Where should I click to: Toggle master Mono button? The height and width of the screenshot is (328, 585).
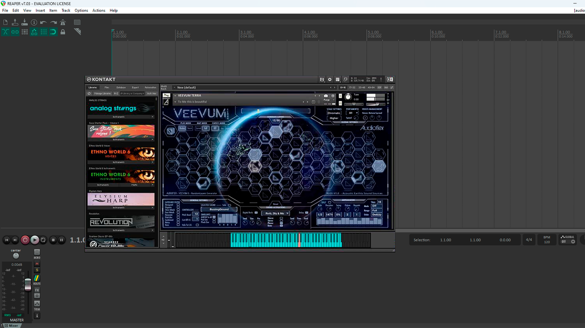37,252
